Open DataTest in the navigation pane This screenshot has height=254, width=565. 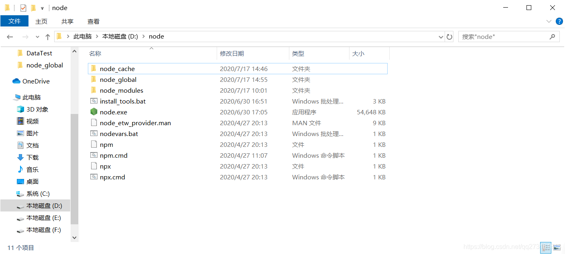coord(39,53)
